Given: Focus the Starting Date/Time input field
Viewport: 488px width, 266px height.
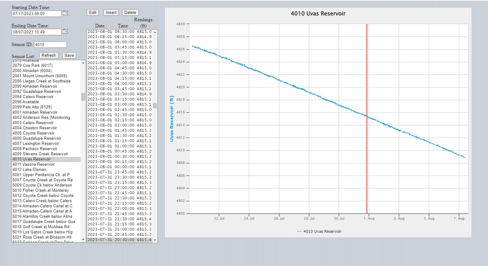Looking at the screenshot, I should click(x=36, y=14).
